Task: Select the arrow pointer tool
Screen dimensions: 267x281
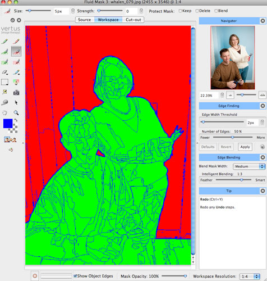Action: (x=16, y=102)
